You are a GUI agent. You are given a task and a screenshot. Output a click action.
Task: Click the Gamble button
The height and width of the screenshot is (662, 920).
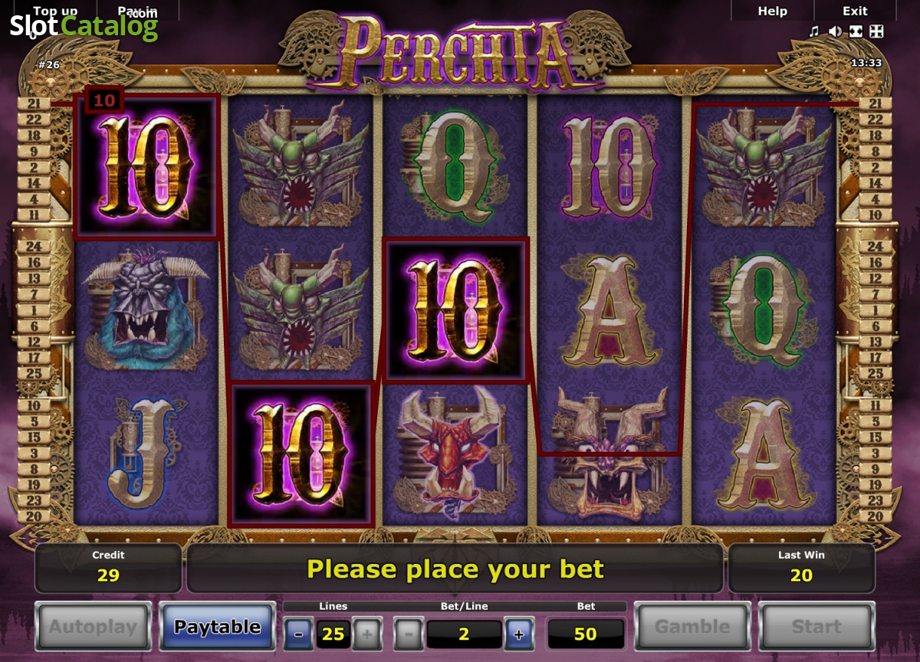point(692,627)
